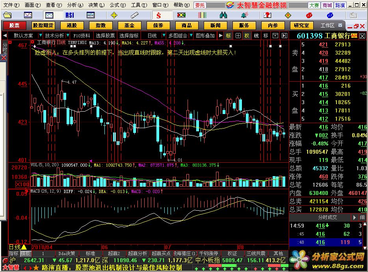The image size is (368, 272).
Task: Click the ×100 volume scale box
Action: [22, 184]
